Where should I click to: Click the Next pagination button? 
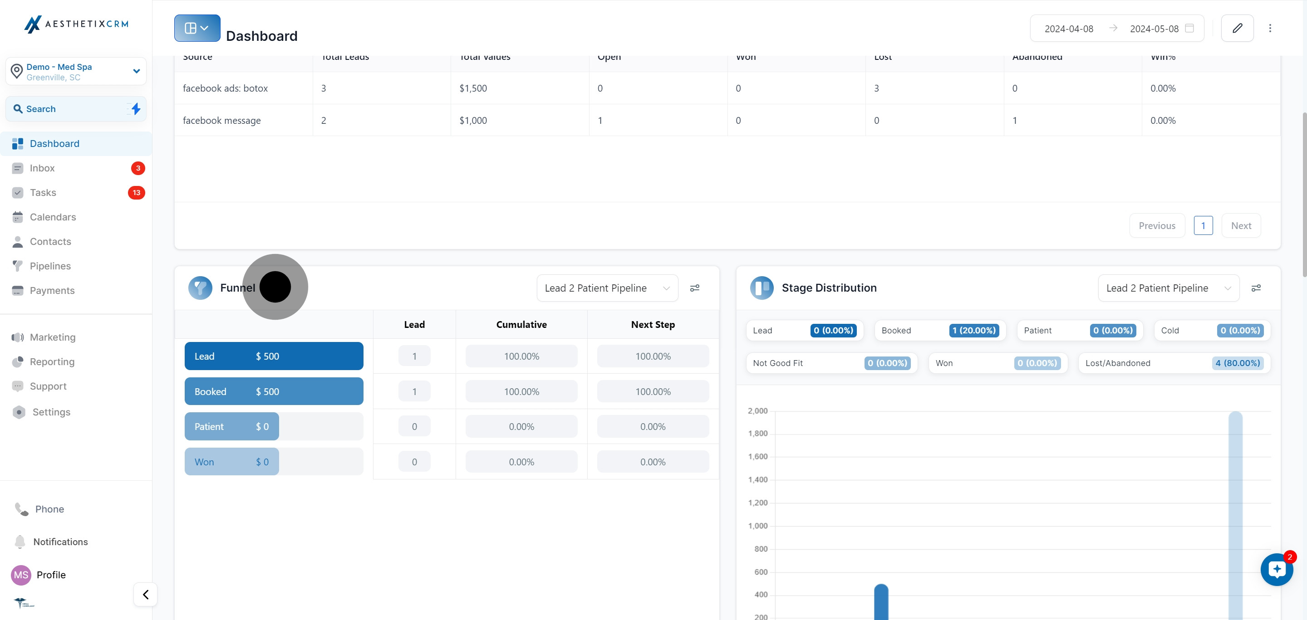pyautogui.click(x=1241, y=225)
